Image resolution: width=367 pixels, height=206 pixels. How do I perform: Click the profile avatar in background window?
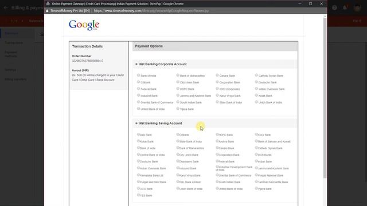click(x=357, y=7)
